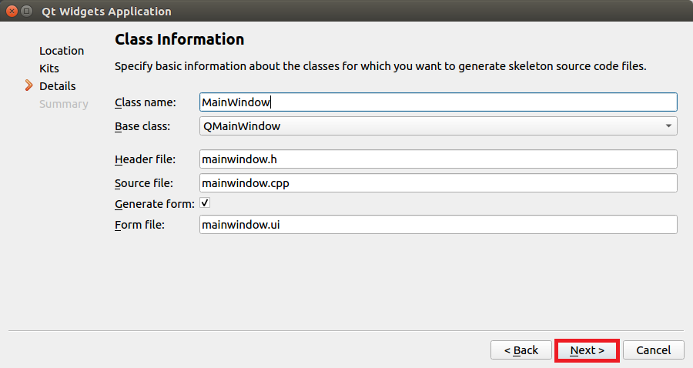Click the Class Information heading
The height and width of the screenshot is (368, 693).
179,39
